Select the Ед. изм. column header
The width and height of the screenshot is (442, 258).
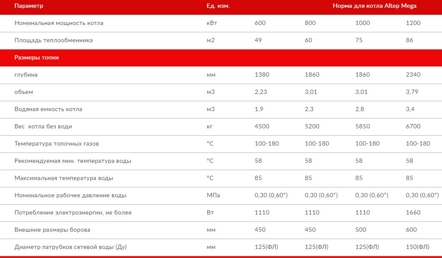(x=218, y=6)
